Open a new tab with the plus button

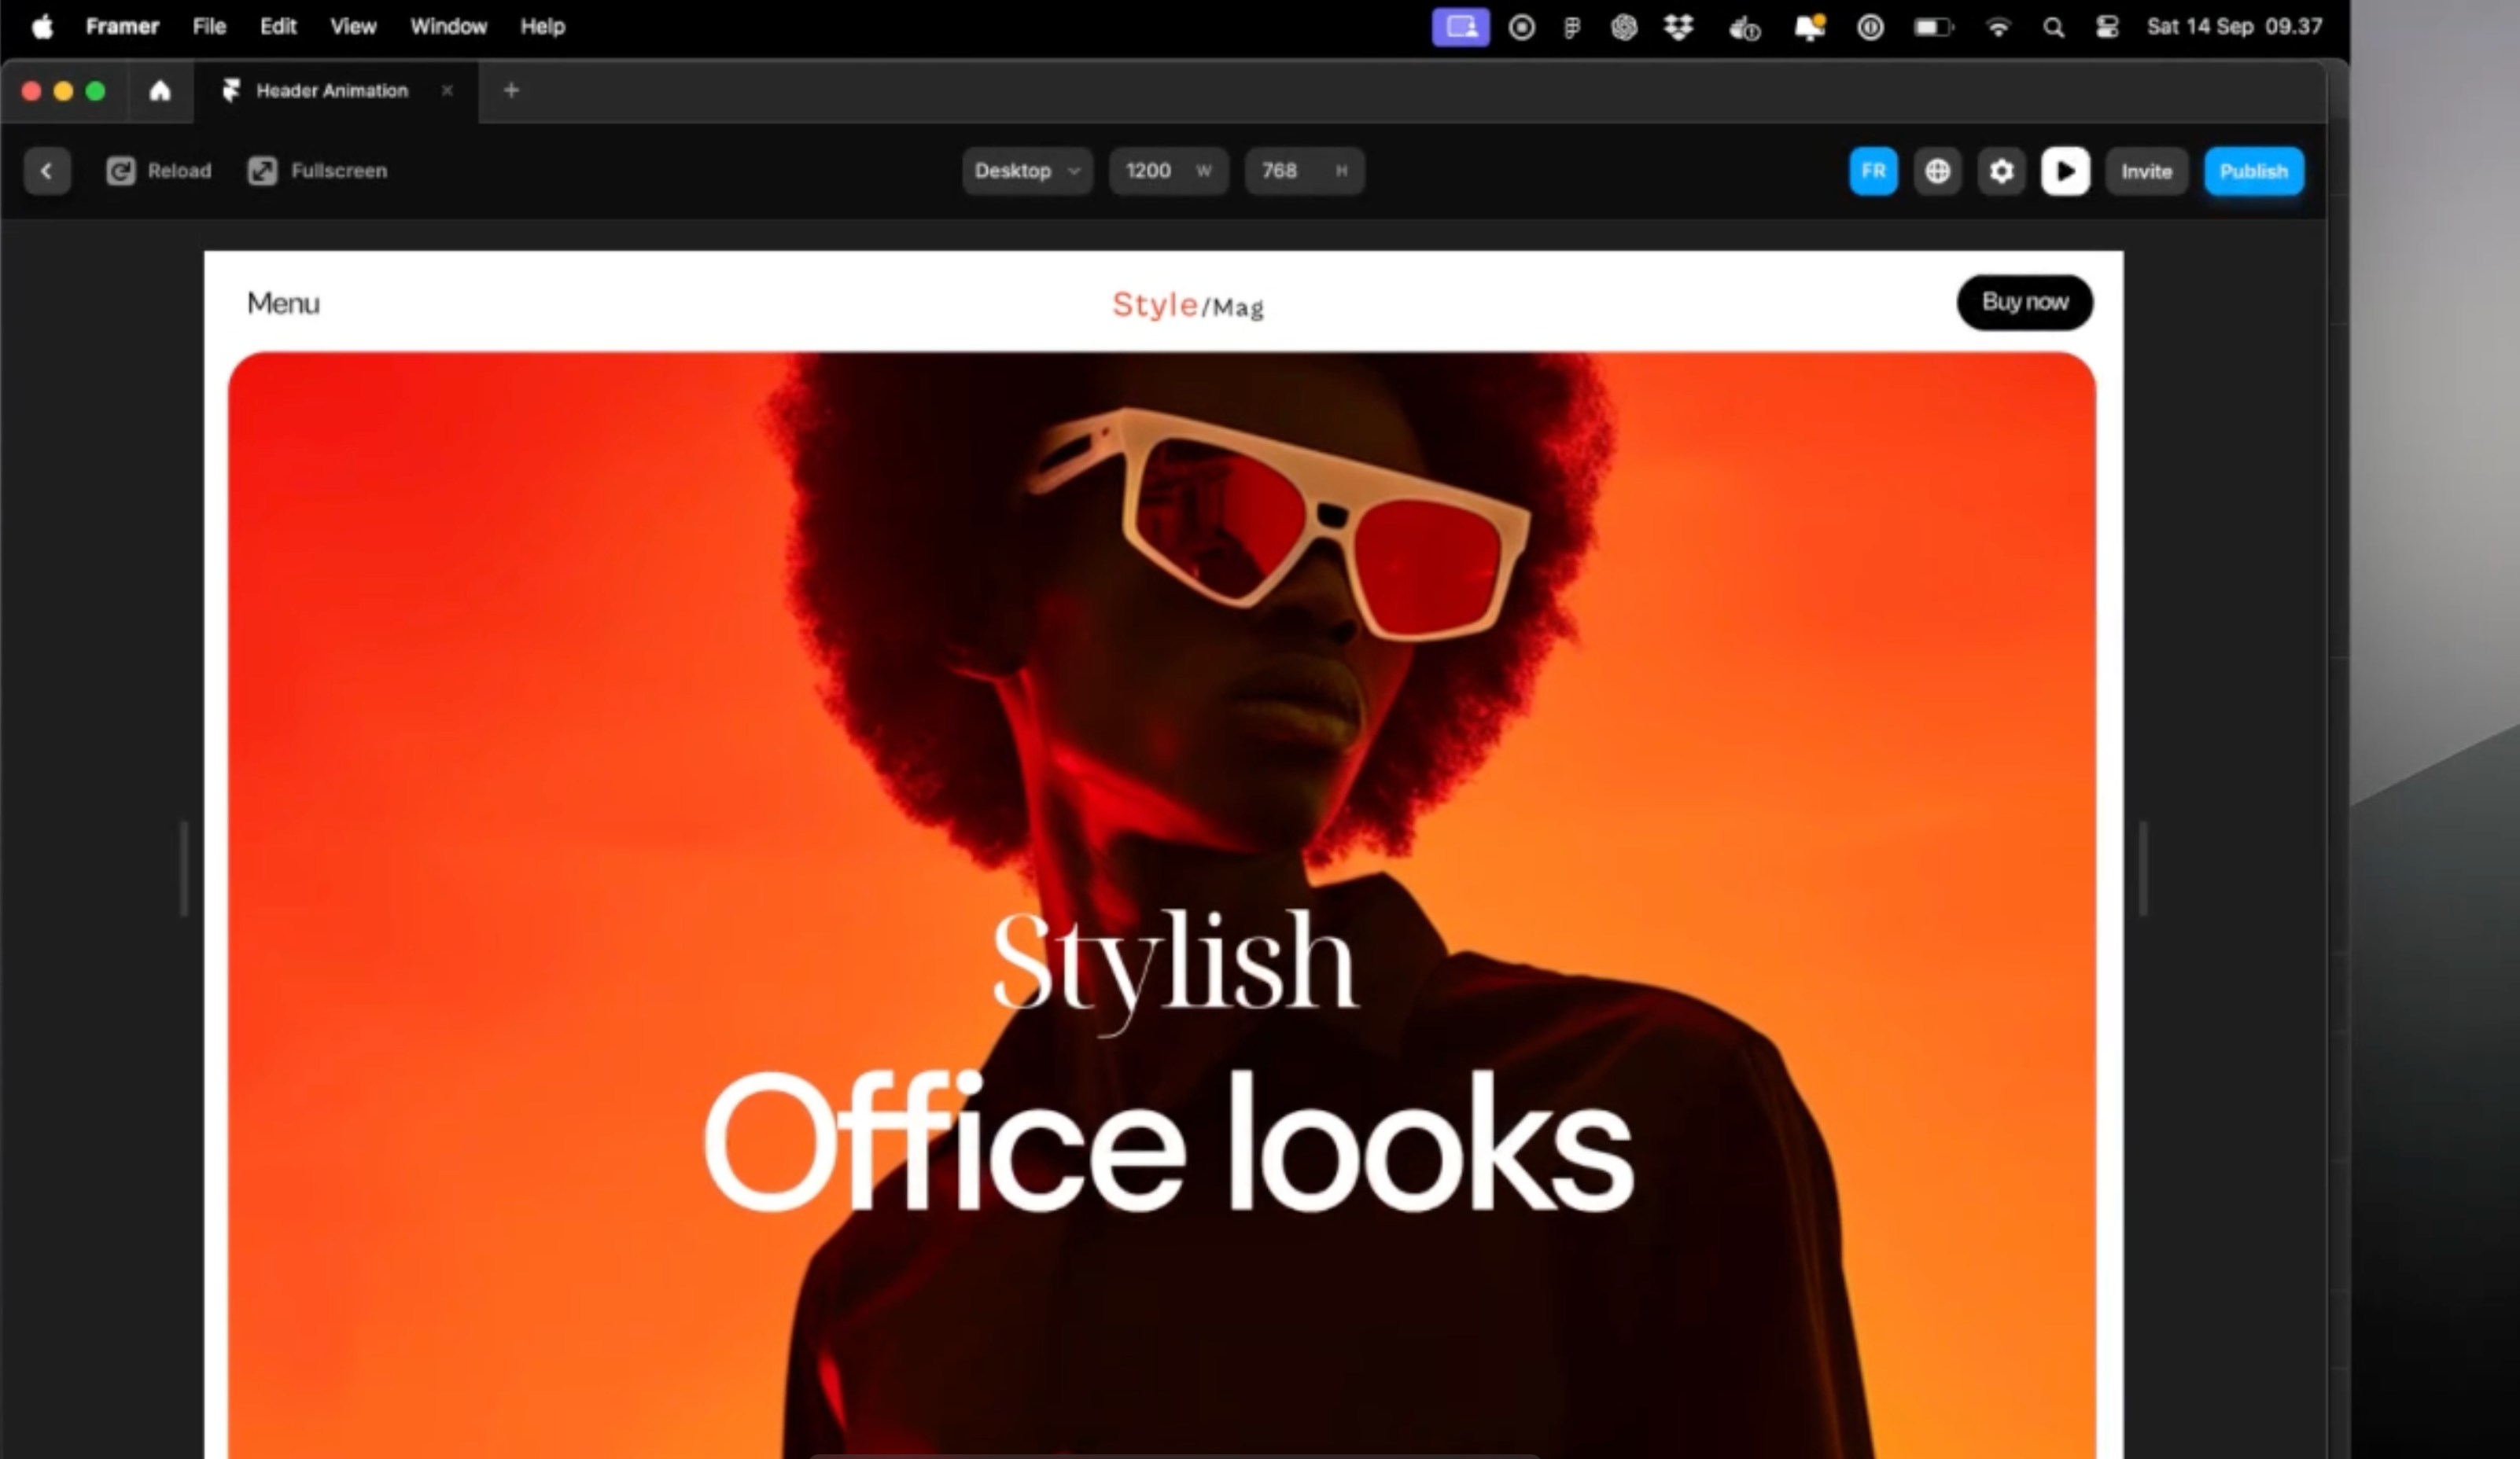(x=511, y=91)
